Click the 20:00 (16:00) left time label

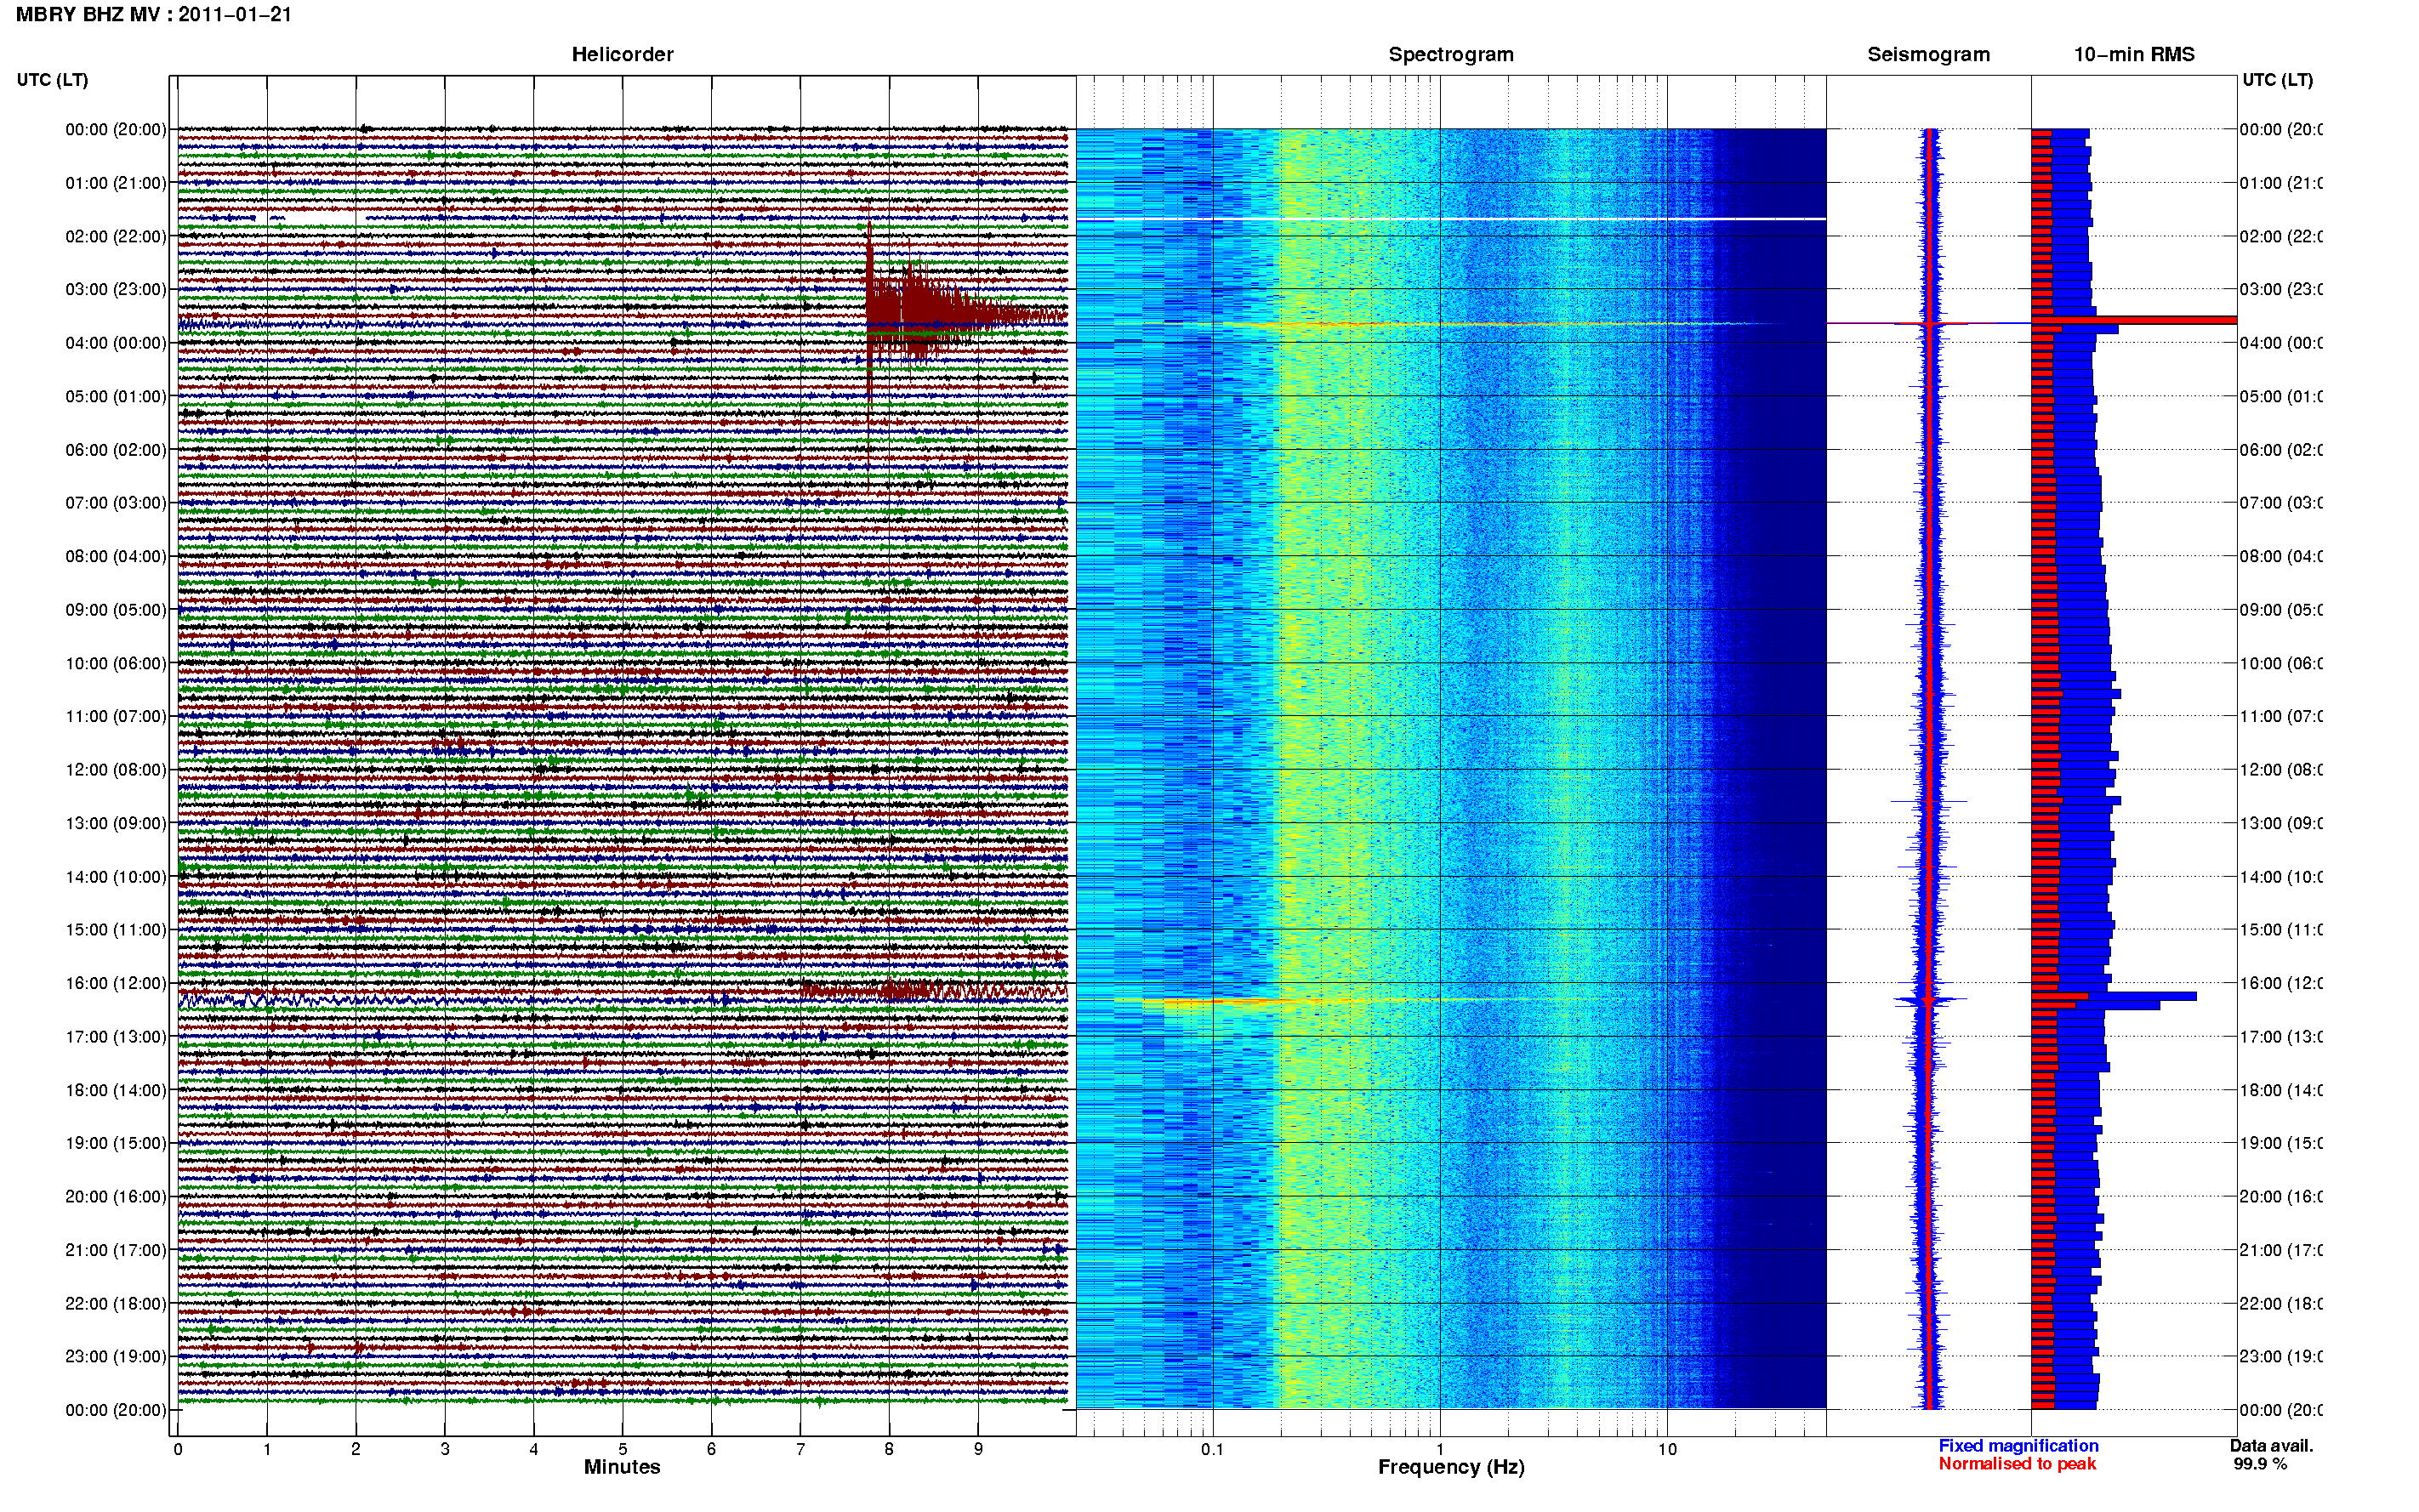116,1197
